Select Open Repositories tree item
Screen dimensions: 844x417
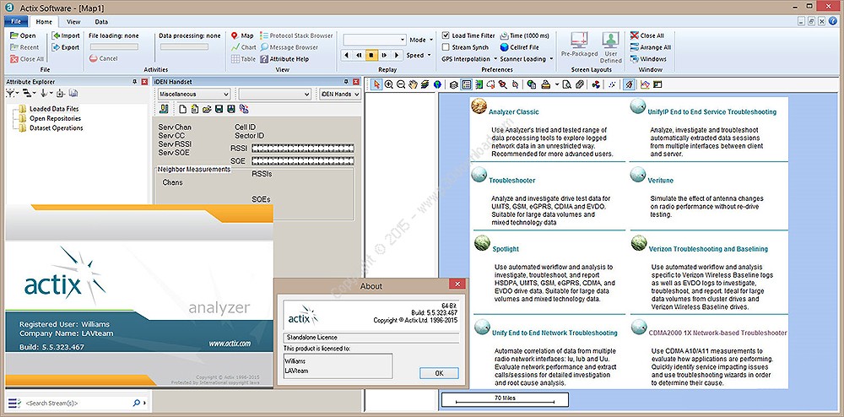pyautogui.click(x=55, y=118)
